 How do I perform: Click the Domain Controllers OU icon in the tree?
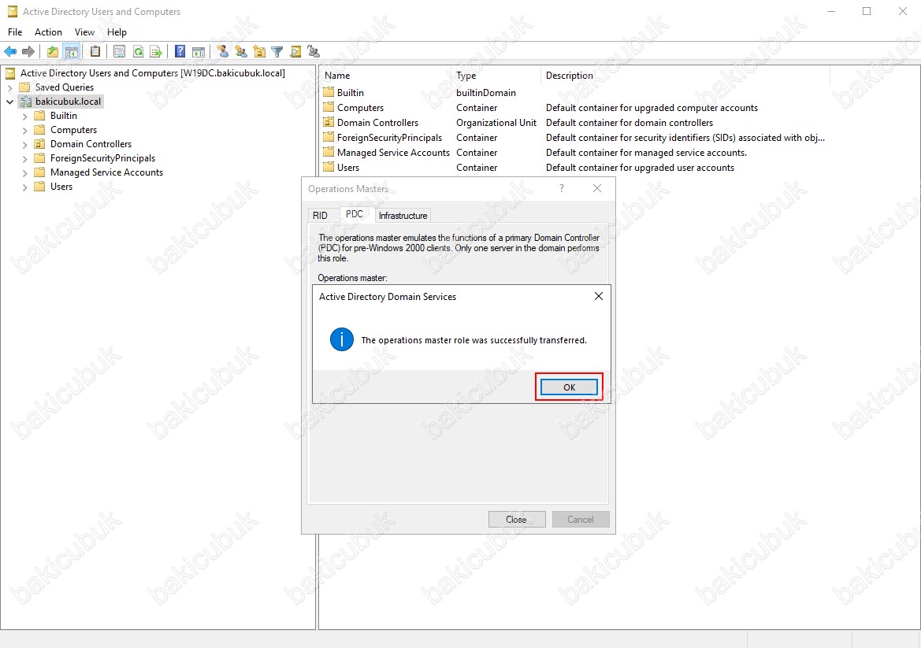[39, 144]
